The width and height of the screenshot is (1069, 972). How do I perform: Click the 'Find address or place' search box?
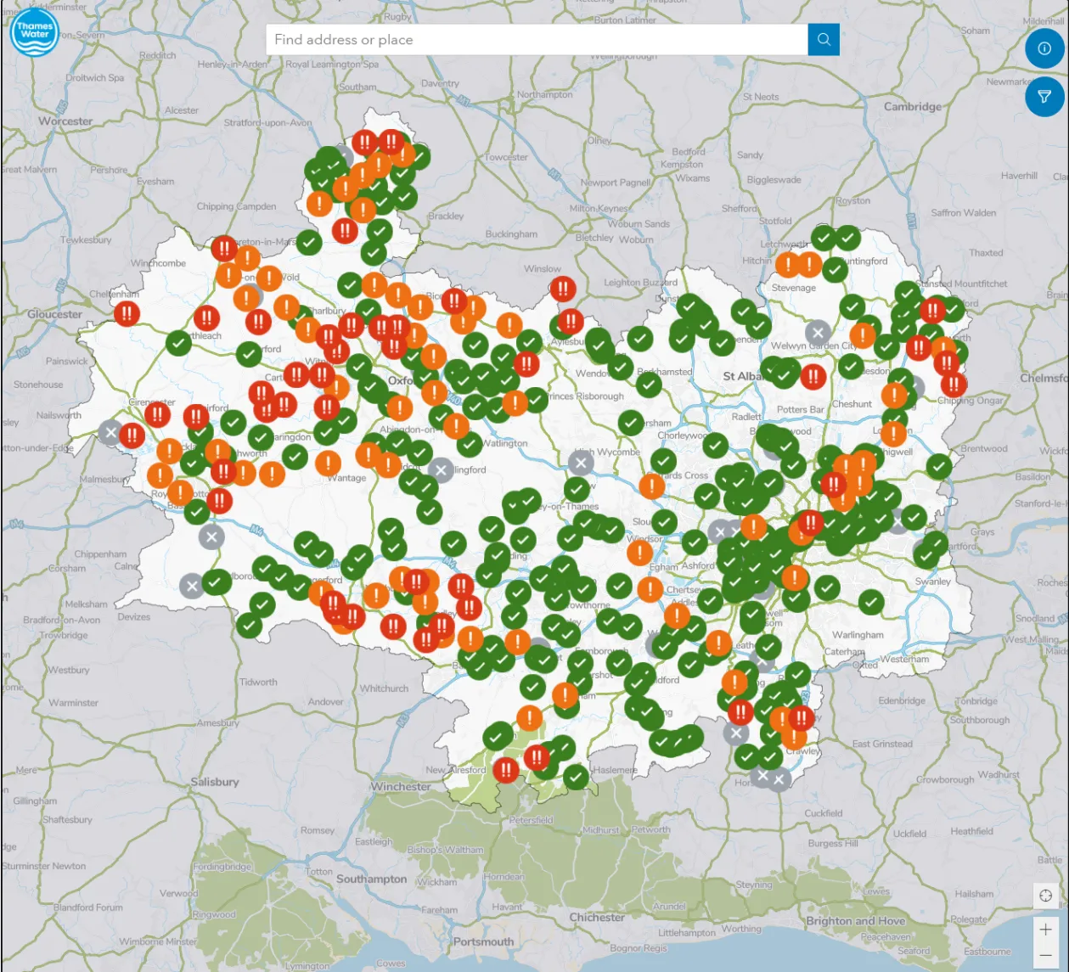pos(537,40)
